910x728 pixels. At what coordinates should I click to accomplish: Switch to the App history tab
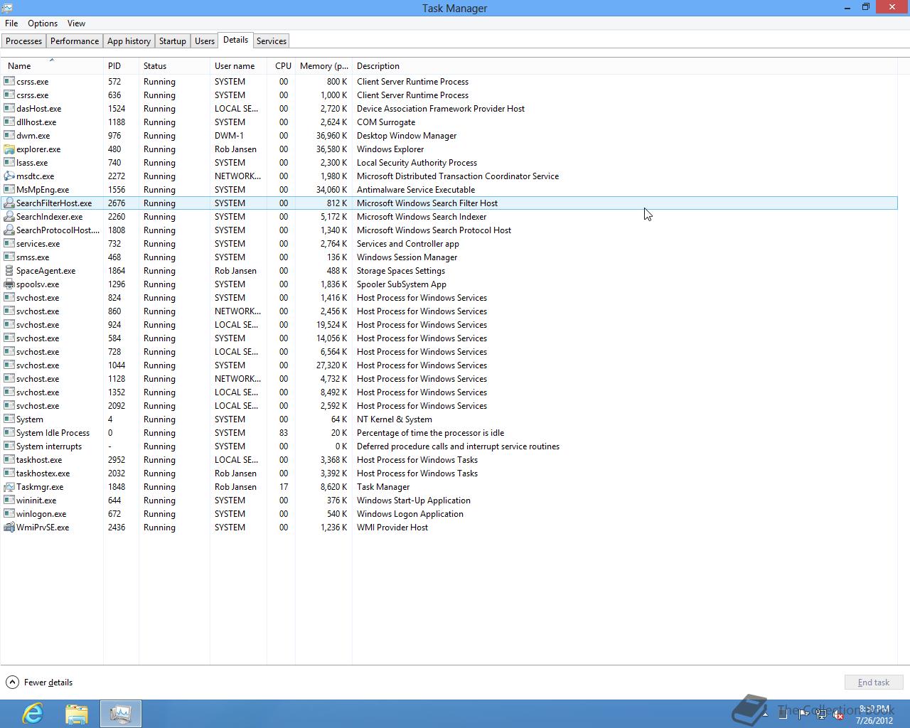[x=129, y=41]
